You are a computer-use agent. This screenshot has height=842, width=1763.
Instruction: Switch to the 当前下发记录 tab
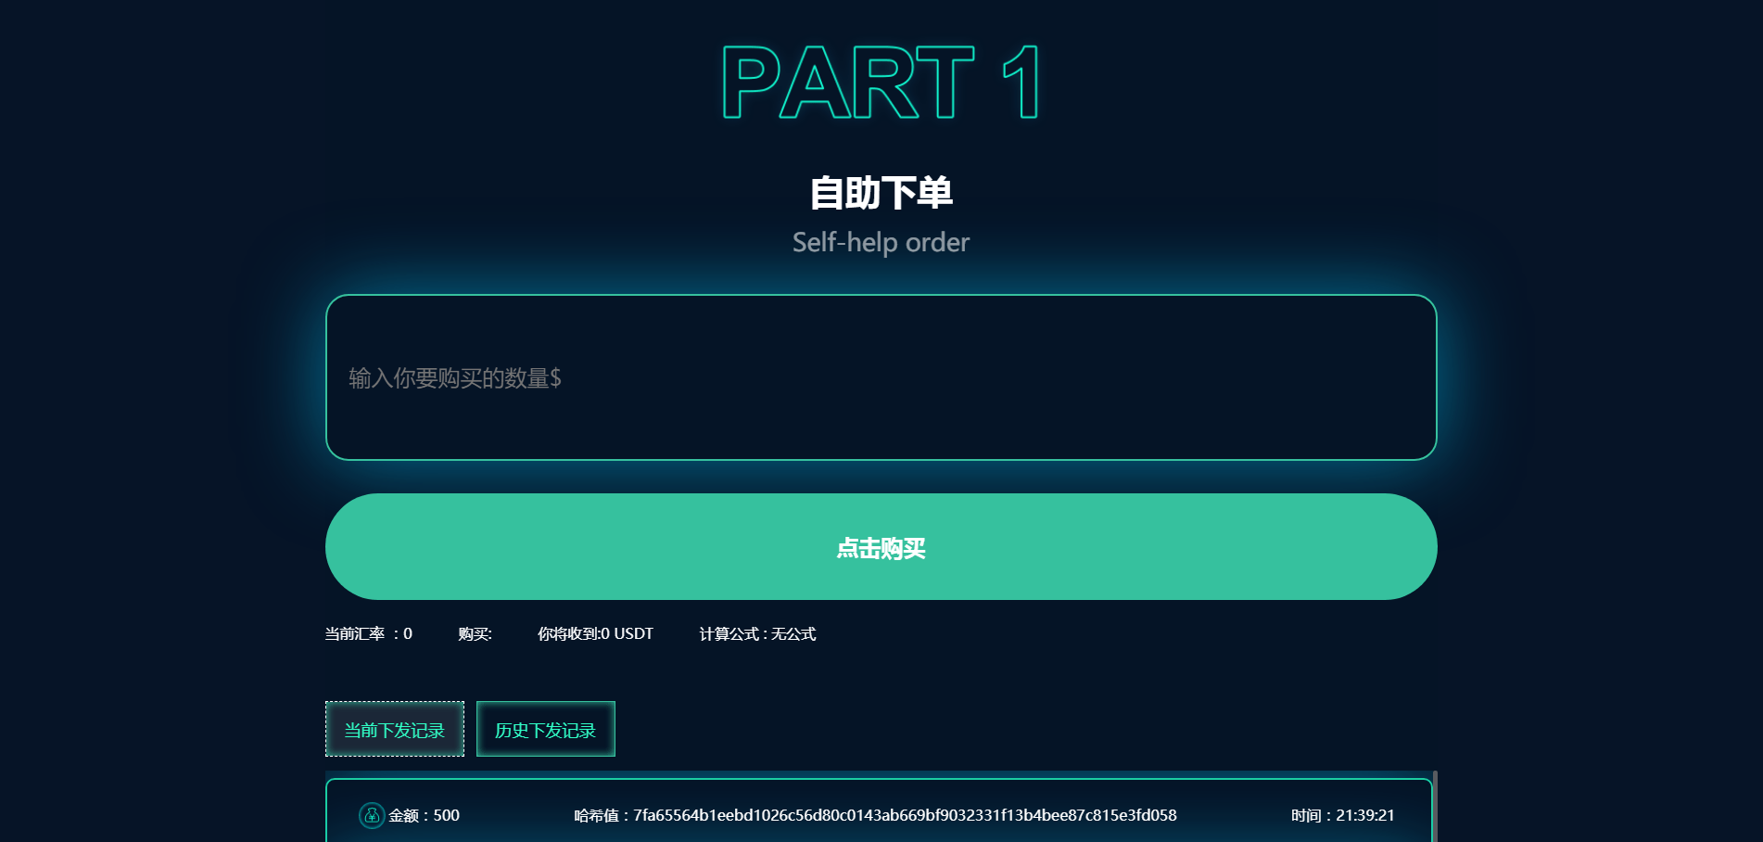point(394,730)
